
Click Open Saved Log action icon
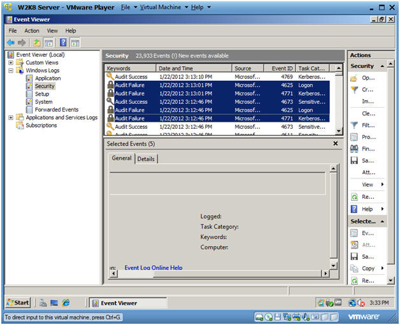tap(354, 78)
